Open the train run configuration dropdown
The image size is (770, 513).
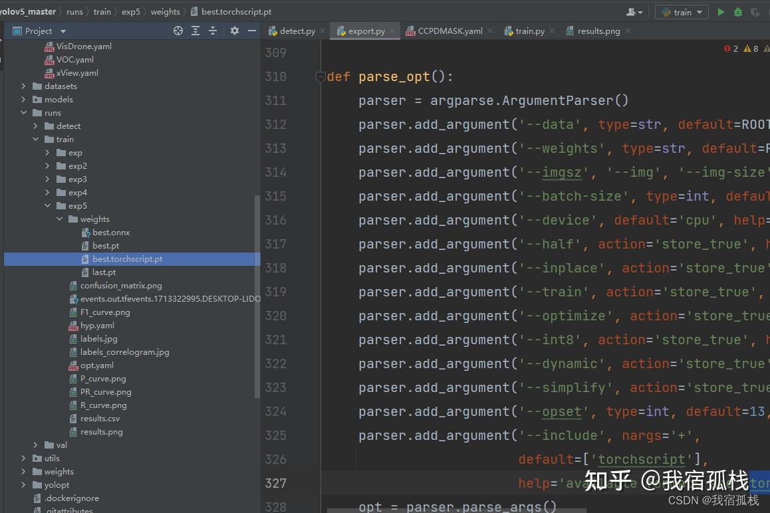(x=682, y=12)
